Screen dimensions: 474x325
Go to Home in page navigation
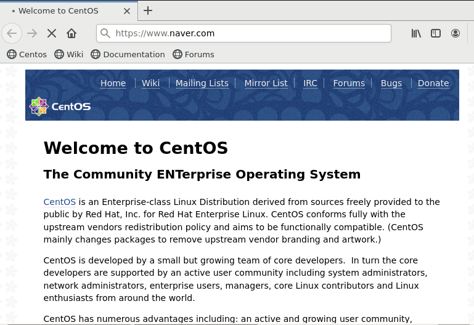click(113, 83)
